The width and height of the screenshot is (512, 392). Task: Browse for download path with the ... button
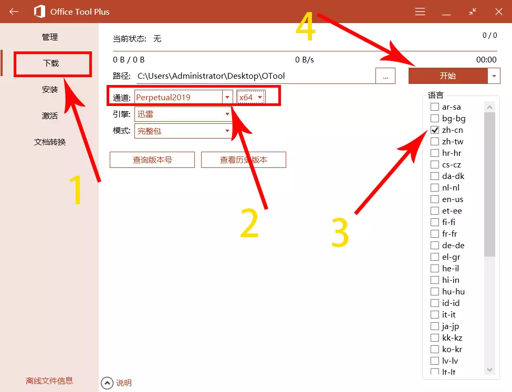385,76
